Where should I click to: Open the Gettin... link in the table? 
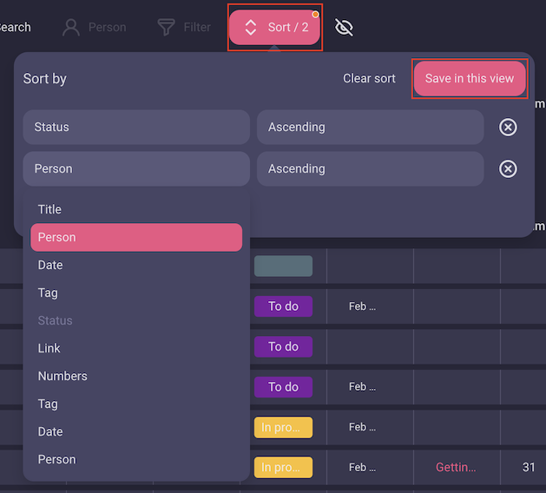tap(456, 467)
